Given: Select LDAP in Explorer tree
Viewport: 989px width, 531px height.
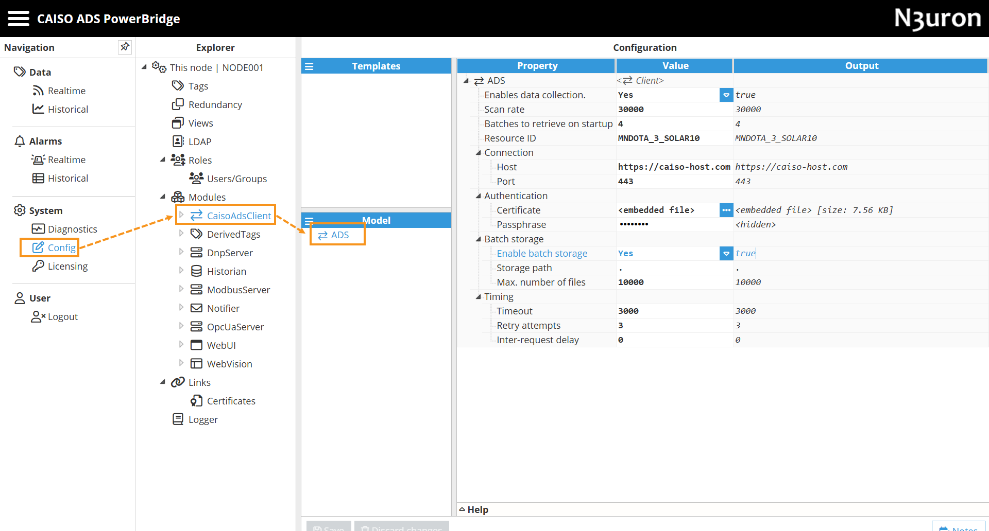Looking at the screenshot, I should (x=192, y=141).
